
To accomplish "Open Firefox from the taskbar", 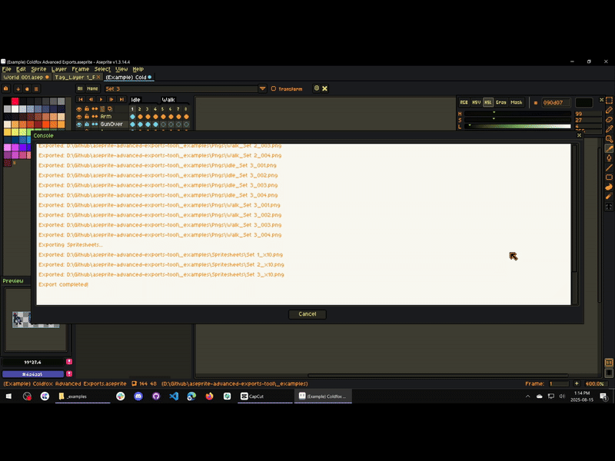I will click(x=209, y=396).
